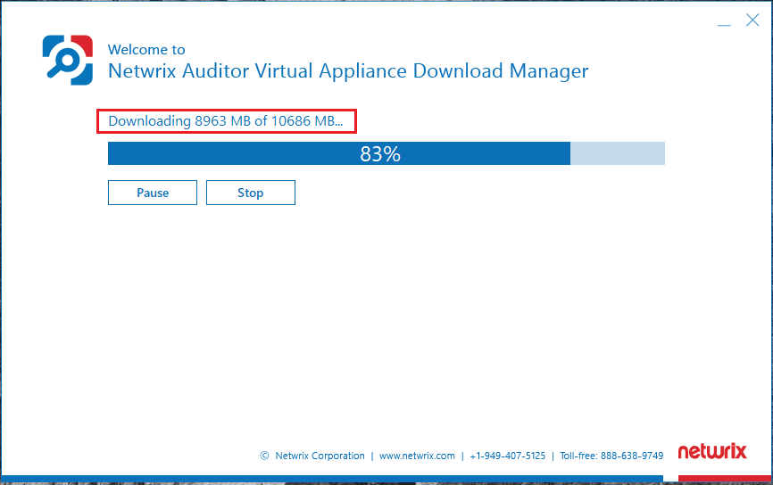This screenshot has width=773, height=485.
Task: Click the unfilled light blue progress bar remainder
Action: point(618,153)
